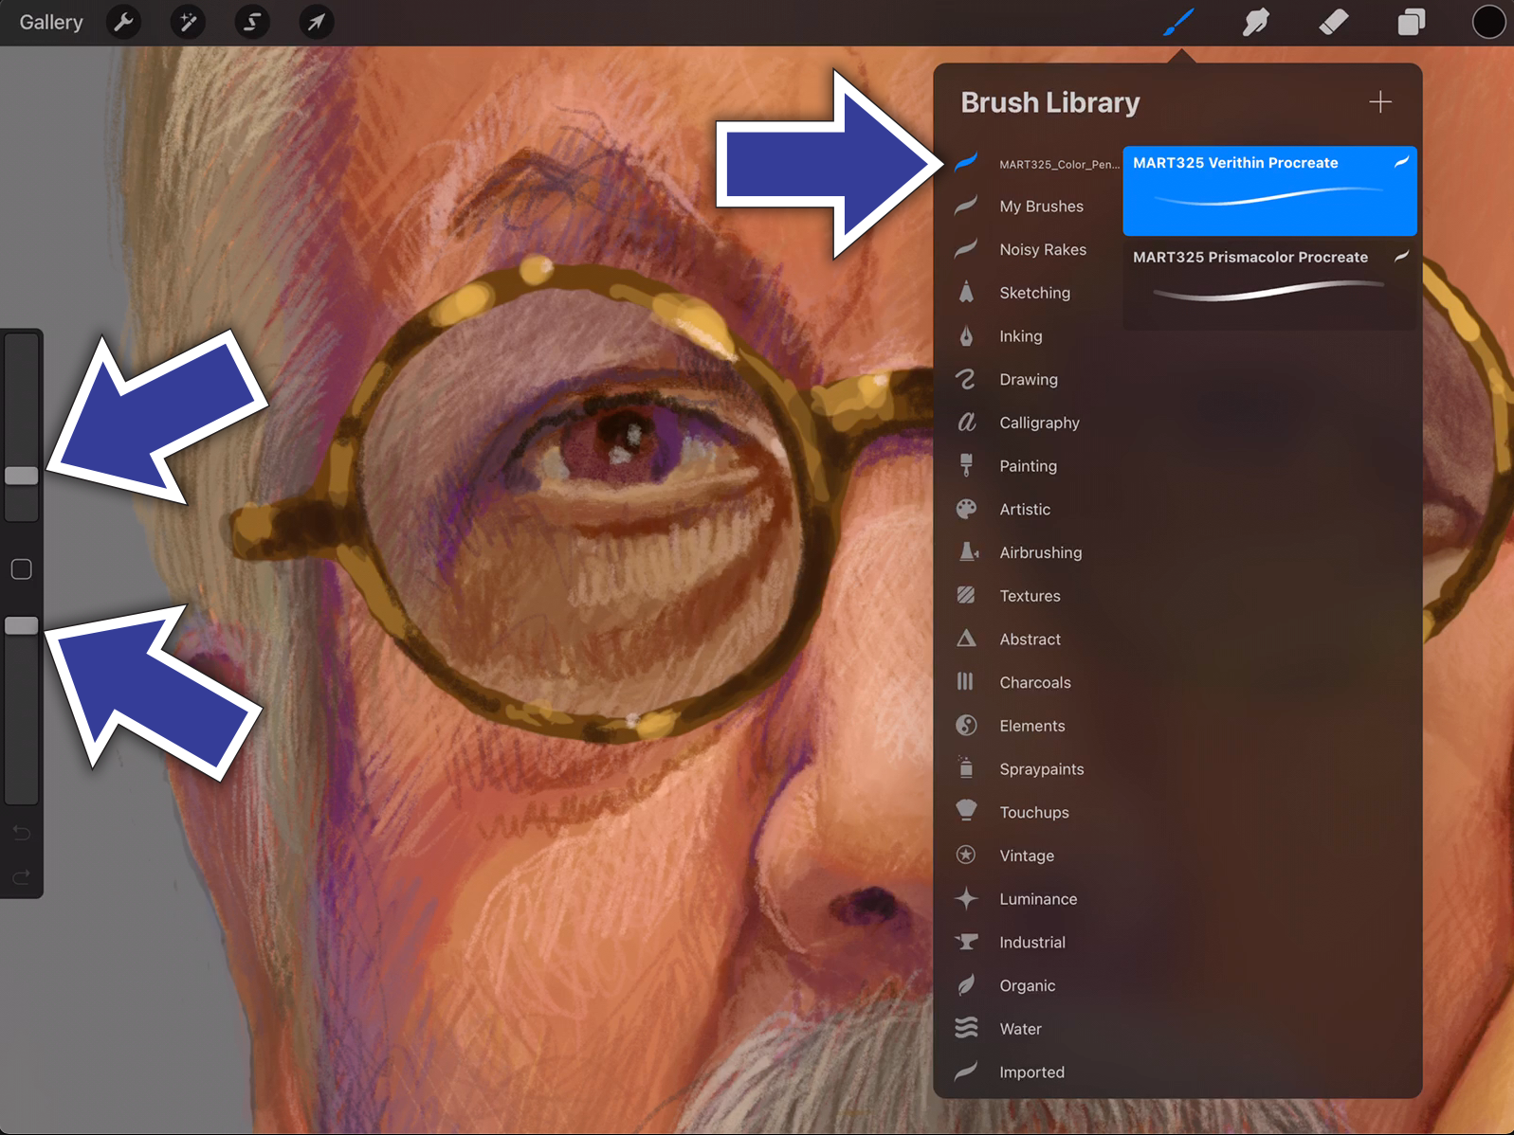Select MART325 Verithin Procreate brush
Screen dimensions: 1514x1135
click(x=1269, y=190)
